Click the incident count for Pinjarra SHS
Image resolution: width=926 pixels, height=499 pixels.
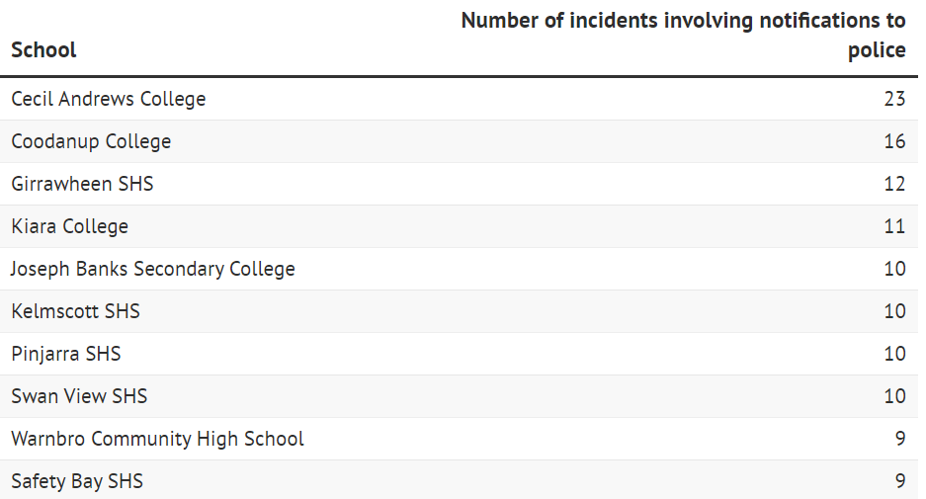click(x=894, y=354)
